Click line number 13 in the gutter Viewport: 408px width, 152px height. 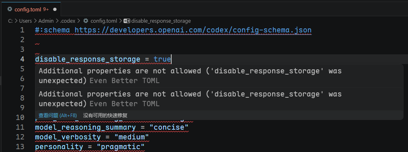coord(20,147)
